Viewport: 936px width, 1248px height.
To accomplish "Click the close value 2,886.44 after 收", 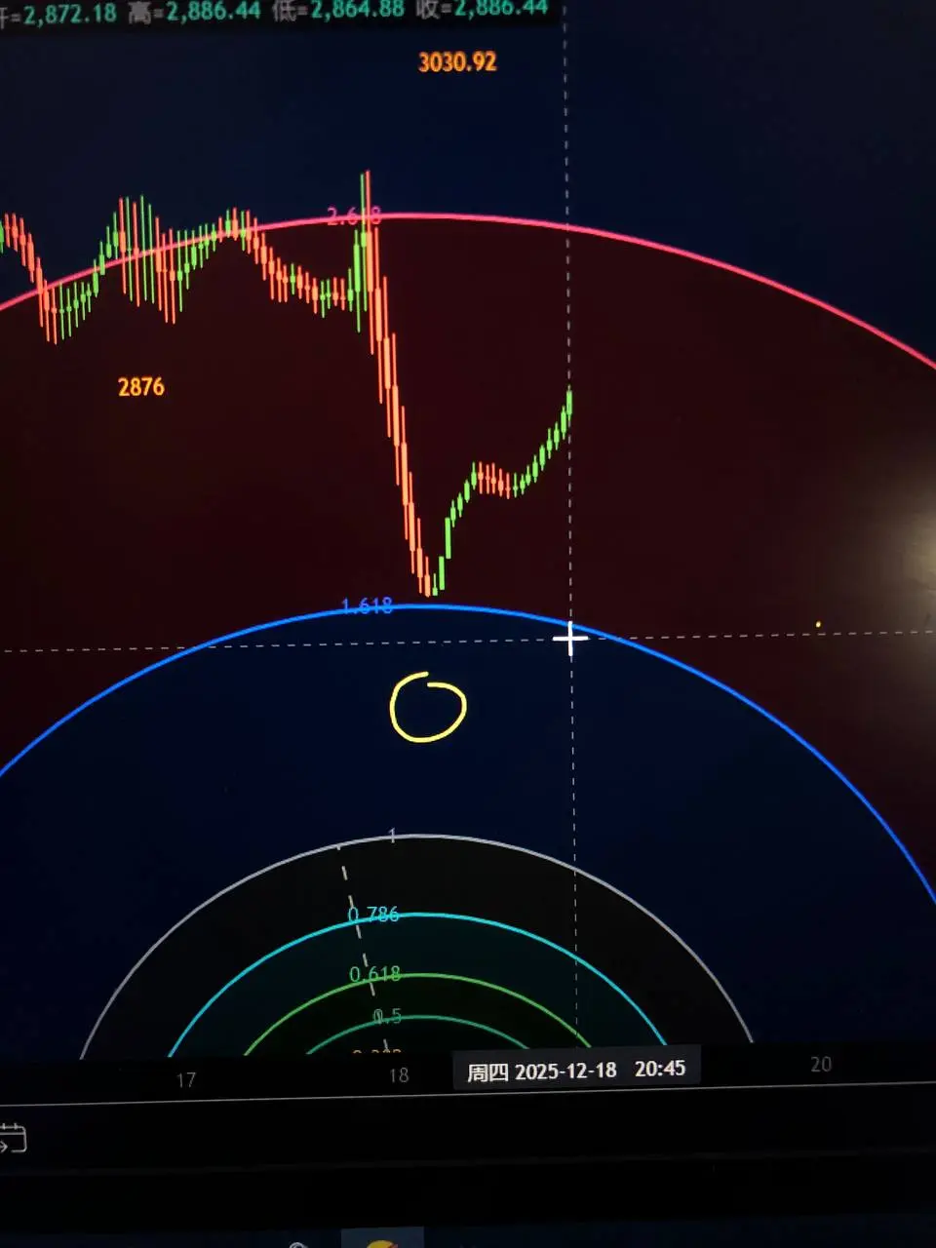I will click(499, 9).
